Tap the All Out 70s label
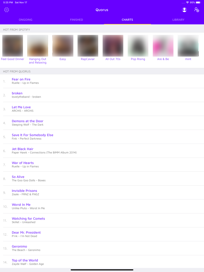Screen dimensions: 204x272 113,59
